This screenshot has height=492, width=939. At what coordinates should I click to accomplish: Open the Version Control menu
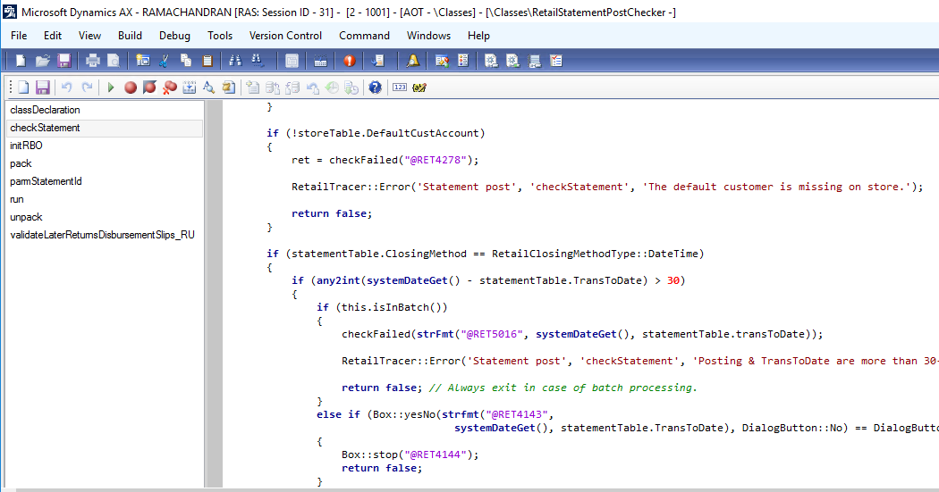(x=285, y=36)
